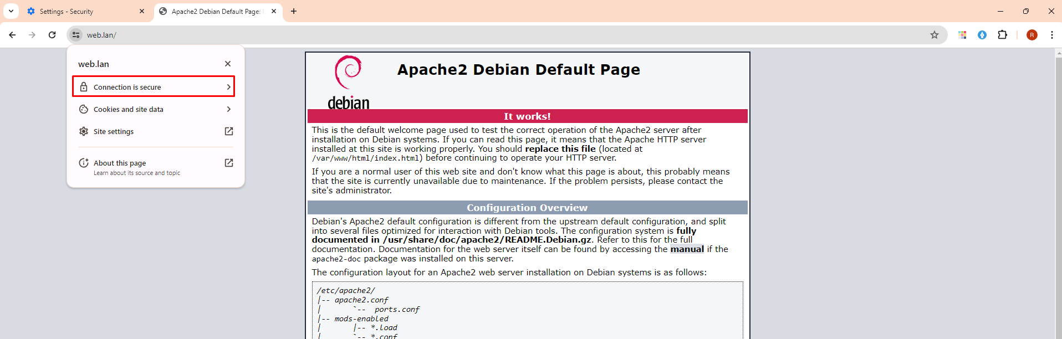
Task: Click the lock icon beside Connection is secure
Action: [x=84, y=87]
